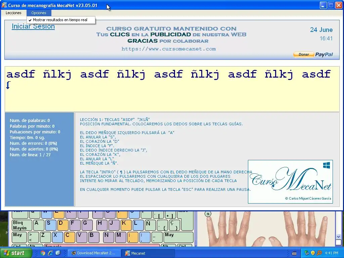Click quick launch icon right of Internet Explorer
Image resolution: width=344 pixels, height=258 pixels.
(58, 253)
